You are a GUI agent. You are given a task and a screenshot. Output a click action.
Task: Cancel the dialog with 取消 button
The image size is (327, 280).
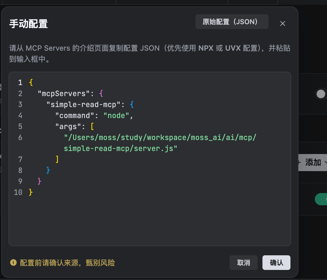[243, 262]
